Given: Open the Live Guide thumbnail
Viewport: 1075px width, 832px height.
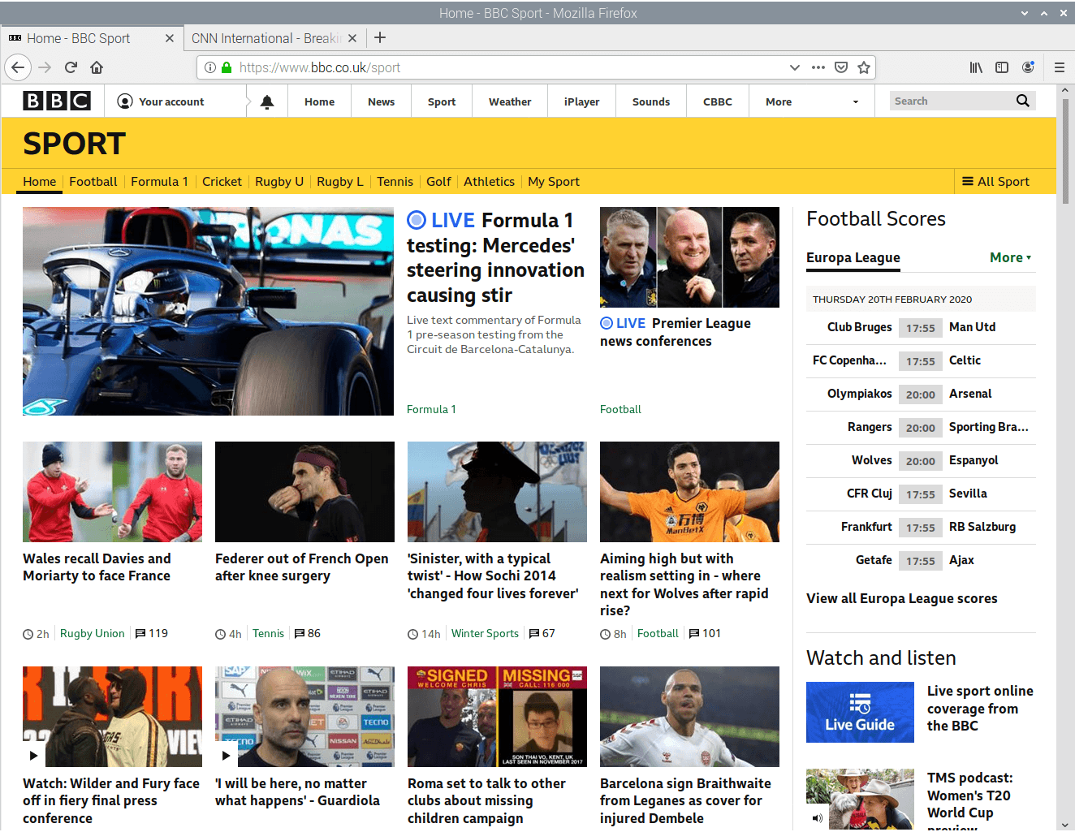Looking at the screenshot, I should (x=860, y=712).
